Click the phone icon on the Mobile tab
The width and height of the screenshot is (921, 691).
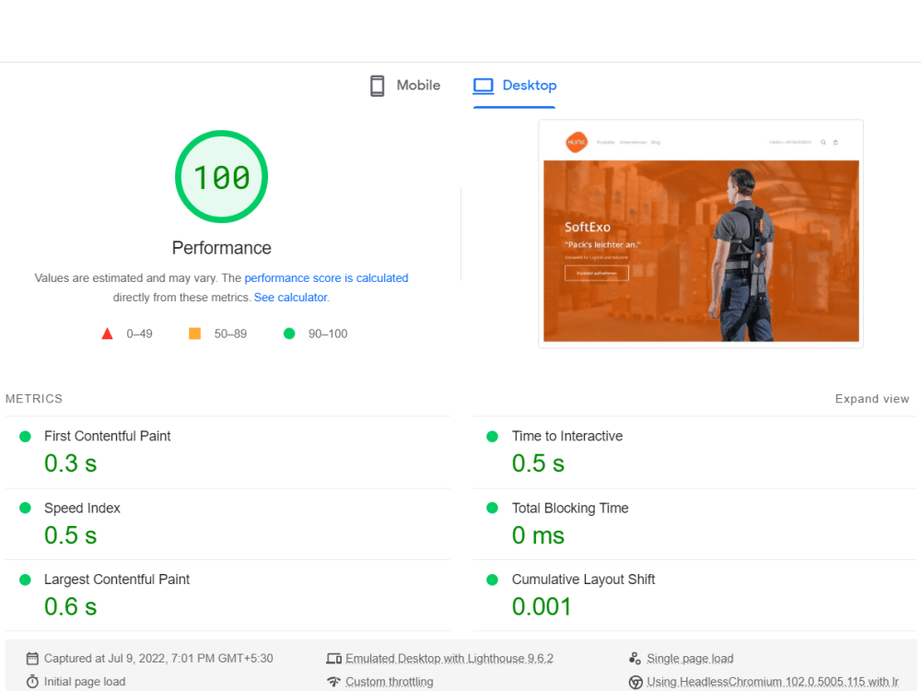tap(377, 85)
